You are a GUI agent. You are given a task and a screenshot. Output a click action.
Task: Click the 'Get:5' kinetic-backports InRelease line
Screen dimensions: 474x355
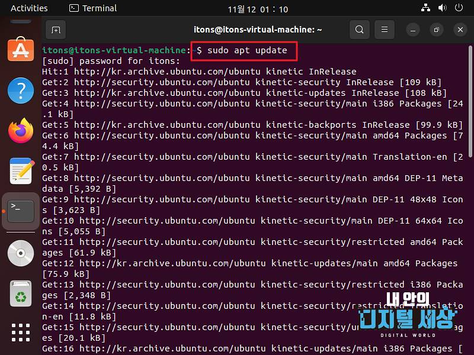pyautogui.click(x=252, y=125)
